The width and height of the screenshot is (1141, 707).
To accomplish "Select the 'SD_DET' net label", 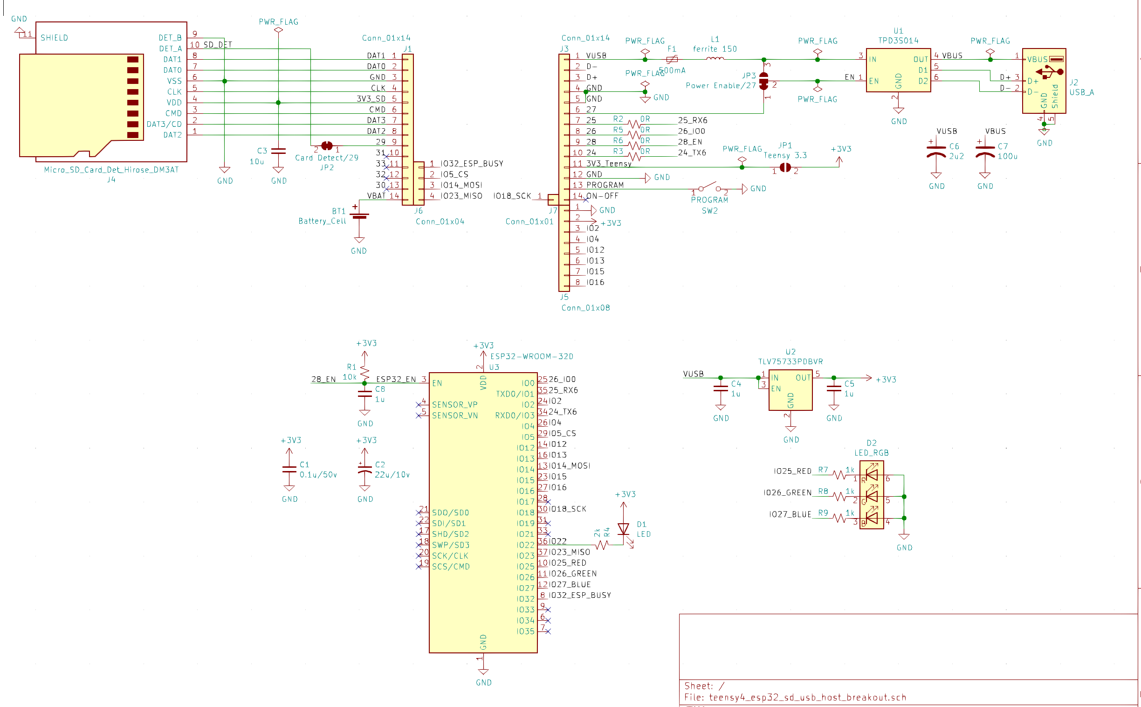I will coord(218,45).
